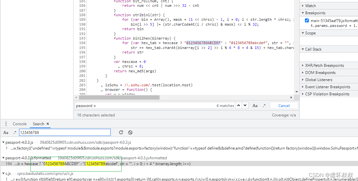Collapse passport-4.0.3.js search results
Image resolution: width=358 pixels, height=181 pixels.
(x=4, y=142)
